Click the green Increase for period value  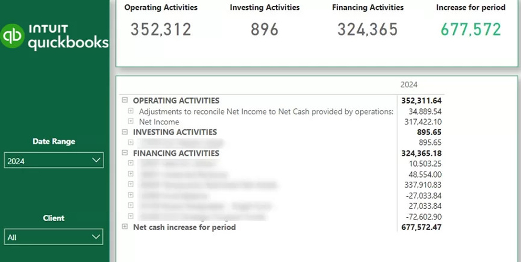(471, 29)
